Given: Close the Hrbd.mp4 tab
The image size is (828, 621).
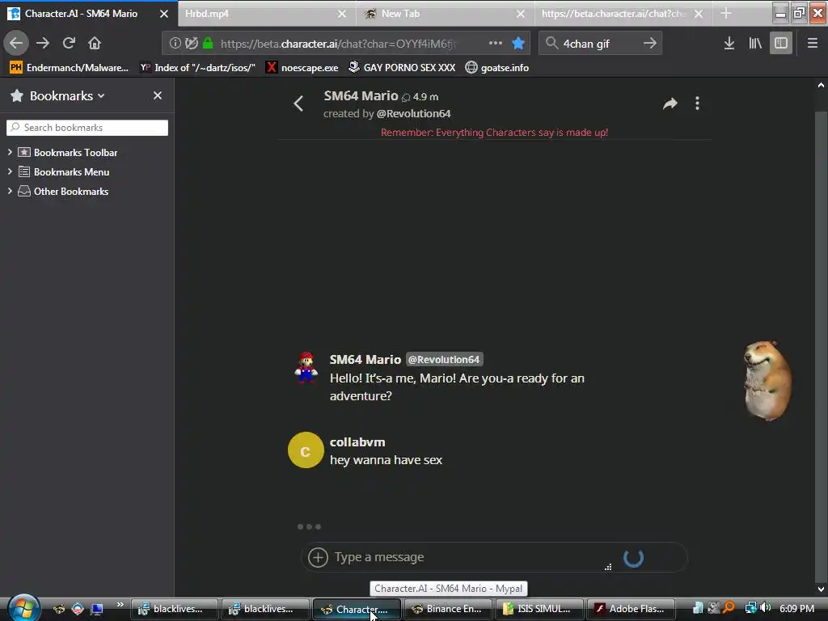Looking at the screenshot, I should click(342, 14).
